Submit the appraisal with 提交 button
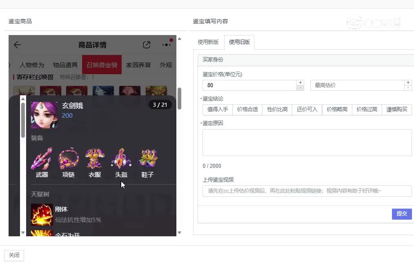 (402, 213)
